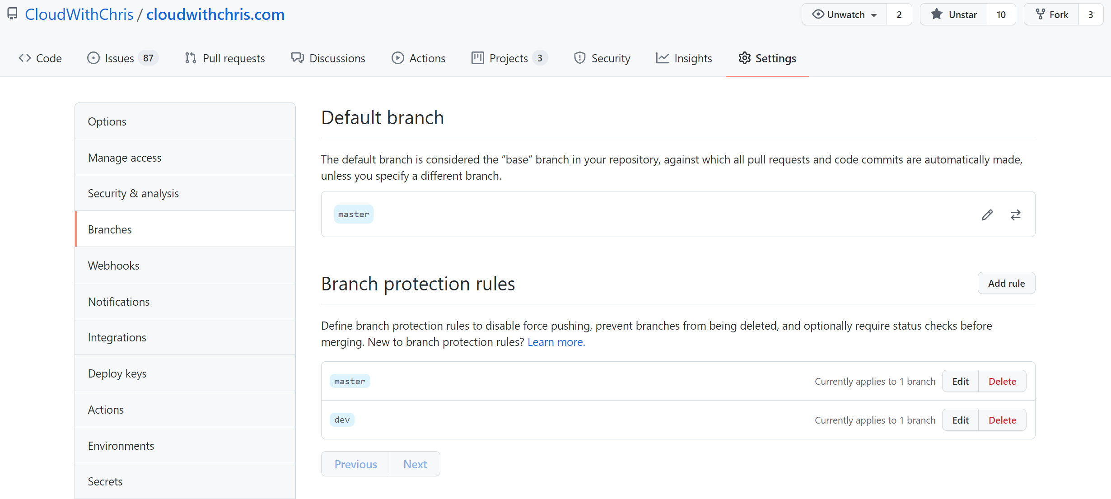Viewport: 1111px width, 499px height.
Task: Open Manage access settings
Action: coord(125,157)
